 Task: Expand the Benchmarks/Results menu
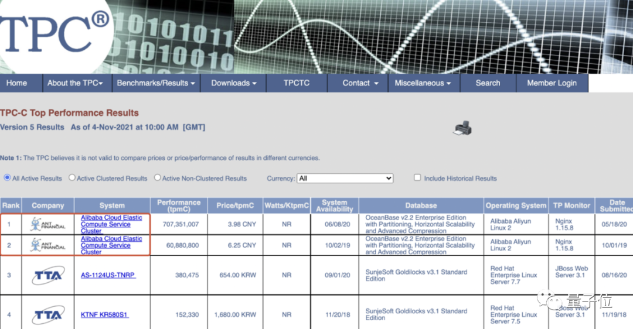(156, 83)
